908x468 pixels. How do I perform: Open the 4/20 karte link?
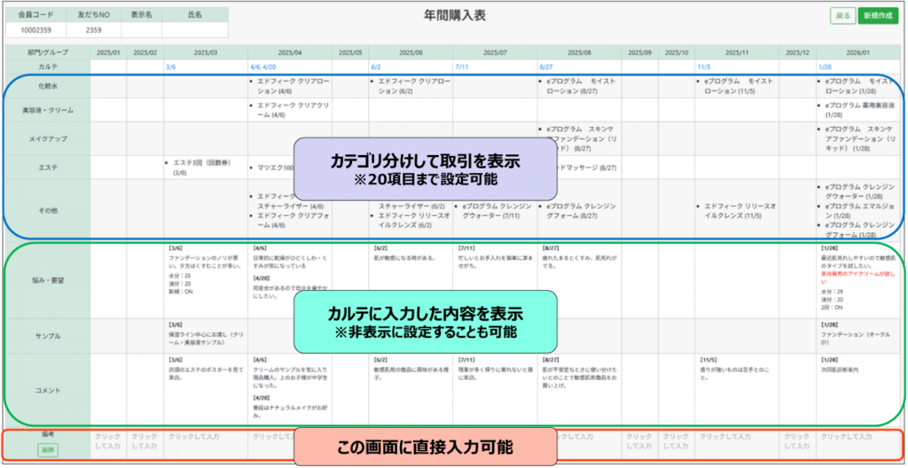[x=270, y=66]
